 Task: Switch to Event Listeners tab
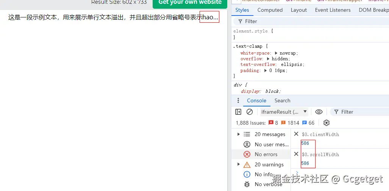tap(333, 10)
